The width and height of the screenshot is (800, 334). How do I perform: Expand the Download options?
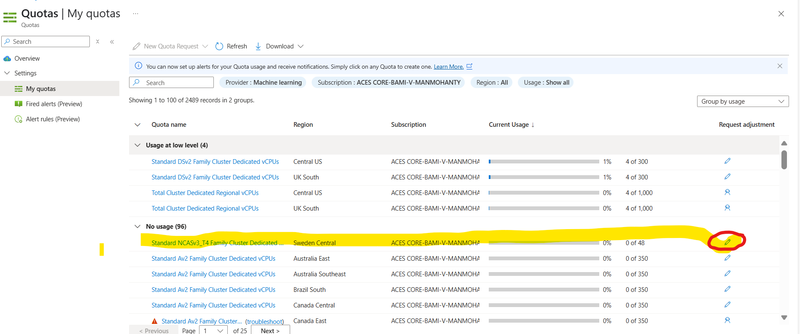coord(301,46)
